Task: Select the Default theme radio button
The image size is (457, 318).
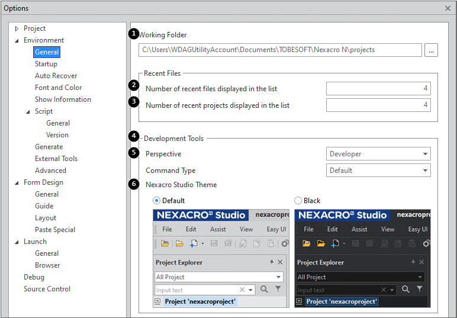Action: click(x=157, y=201)
